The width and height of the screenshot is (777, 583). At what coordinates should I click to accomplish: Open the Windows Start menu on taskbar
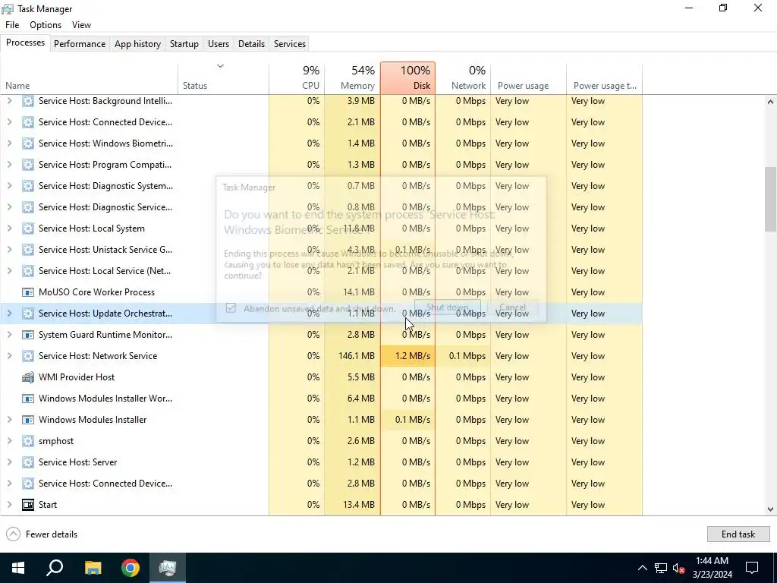18,568
